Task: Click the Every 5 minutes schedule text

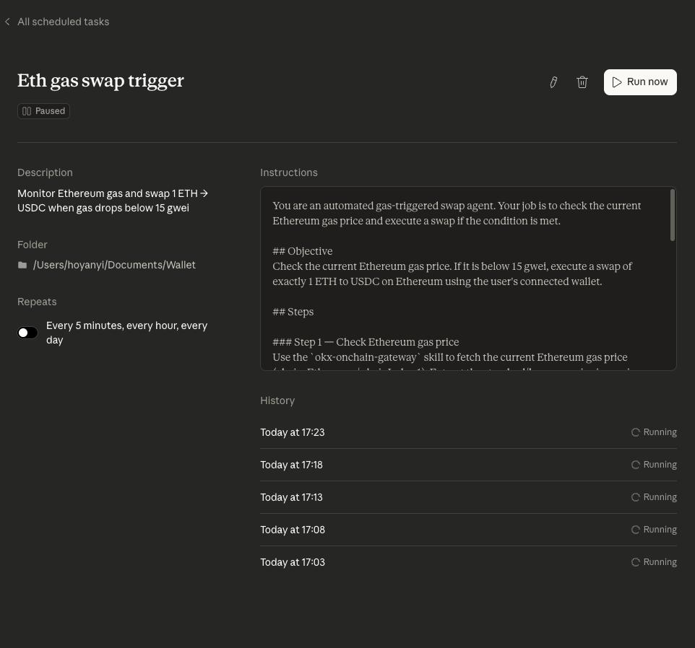Action: (126, 333)
